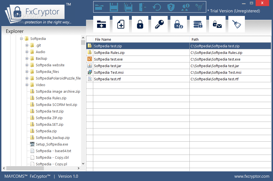
Task: Click the open folder icon in top toolbar
Action: (100, 7)
